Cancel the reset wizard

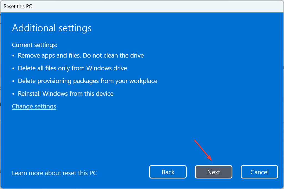259,172
